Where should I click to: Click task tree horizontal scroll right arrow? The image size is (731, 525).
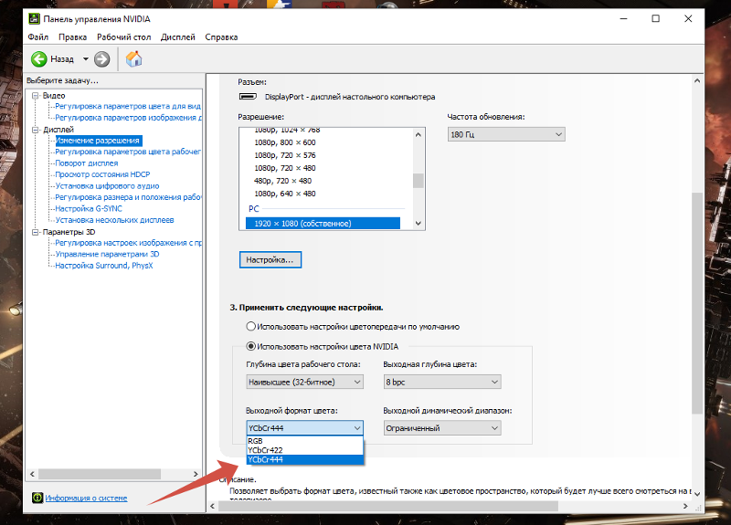(196, 474)
